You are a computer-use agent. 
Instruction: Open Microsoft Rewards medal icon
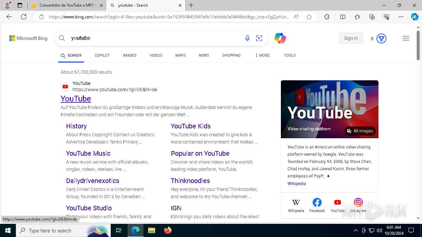pos(381,39)
